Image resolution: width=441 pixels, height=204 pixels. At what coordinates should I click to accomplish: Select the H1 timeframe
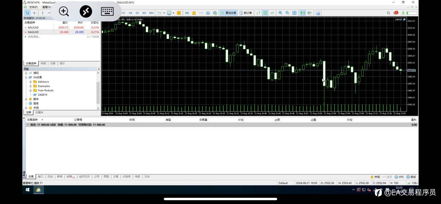tap(123, 13)
